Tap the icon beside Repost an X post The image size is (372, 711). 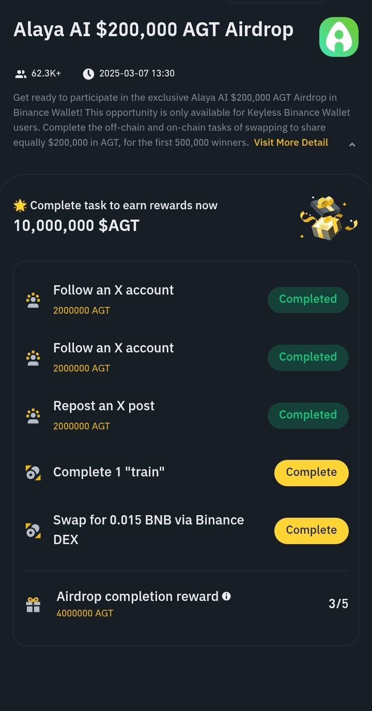click(33, 415)
